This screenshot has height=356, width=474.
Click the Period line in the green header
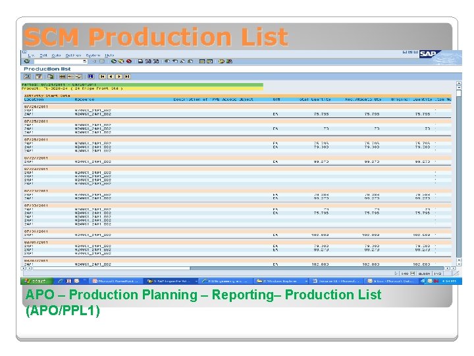142,85
